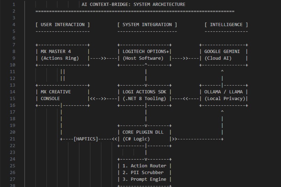Click line number 25 in the gutter
281x187 pixels.
[13, 166]
